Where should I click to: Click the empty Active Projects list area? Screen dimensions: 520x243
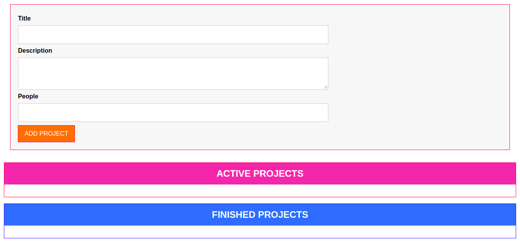pos(260,191)
